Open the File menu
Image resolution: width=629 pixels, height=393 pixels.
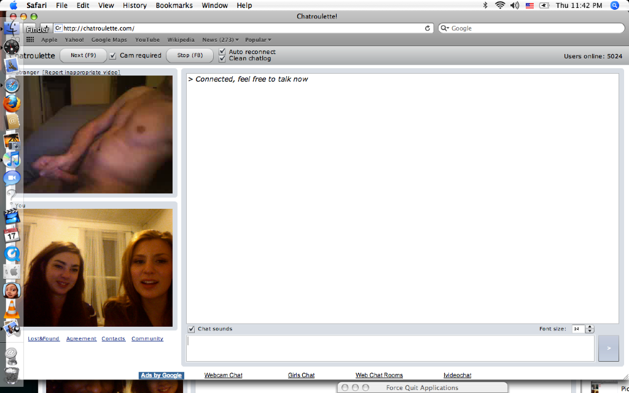click(x=62, y=5)
